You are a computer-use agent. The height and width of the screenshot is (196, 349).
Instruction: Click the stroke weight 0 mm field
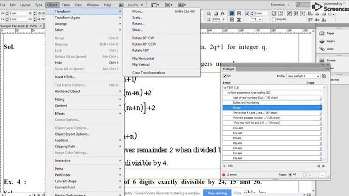coord(261,14)
